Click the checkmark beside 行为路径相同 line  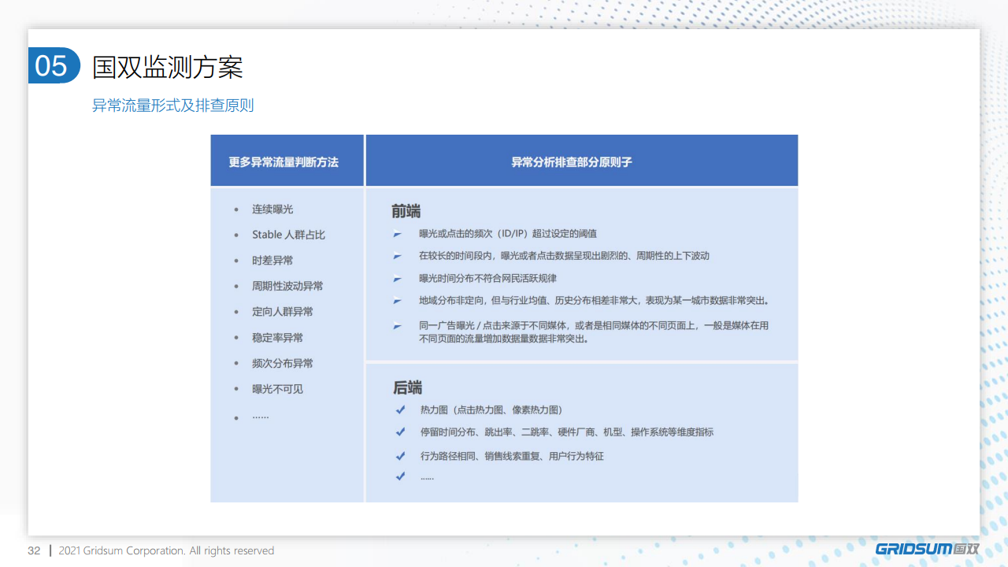pos(401,455)
